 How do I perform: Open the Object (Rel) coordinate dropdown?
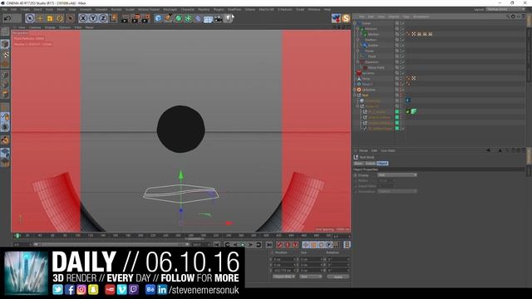pyautogui.click(x=284, y=277)
